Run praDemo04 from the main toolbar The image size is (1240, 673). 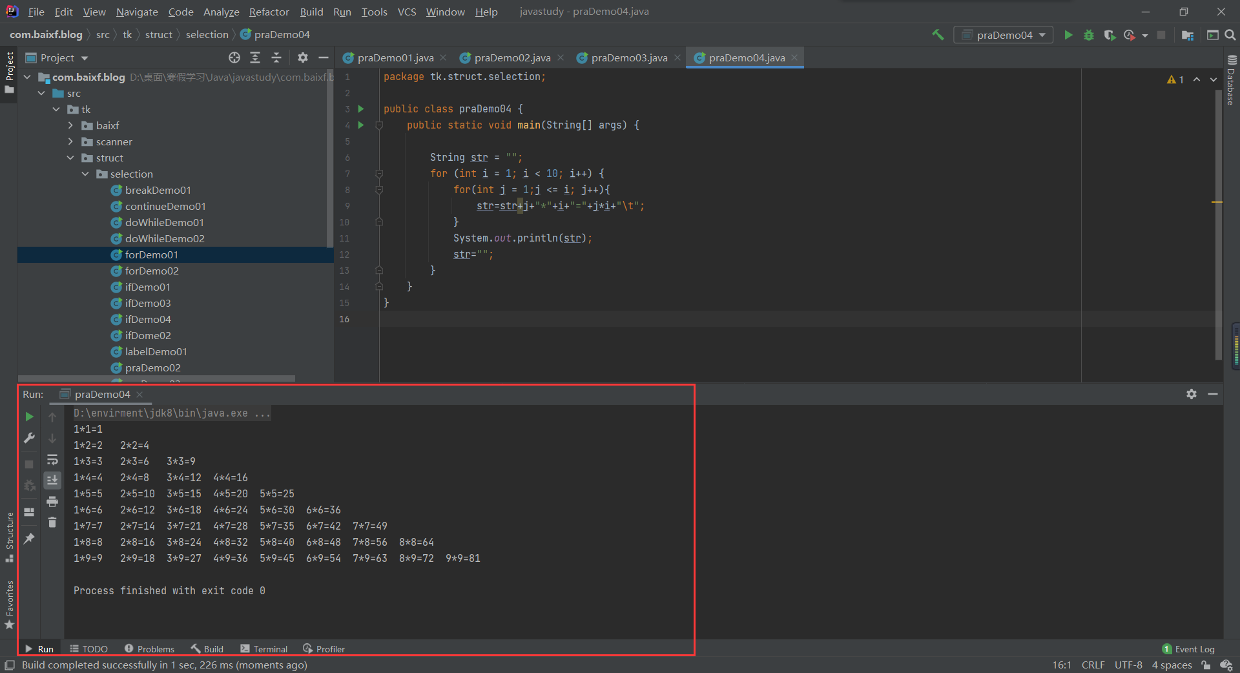1068,35
